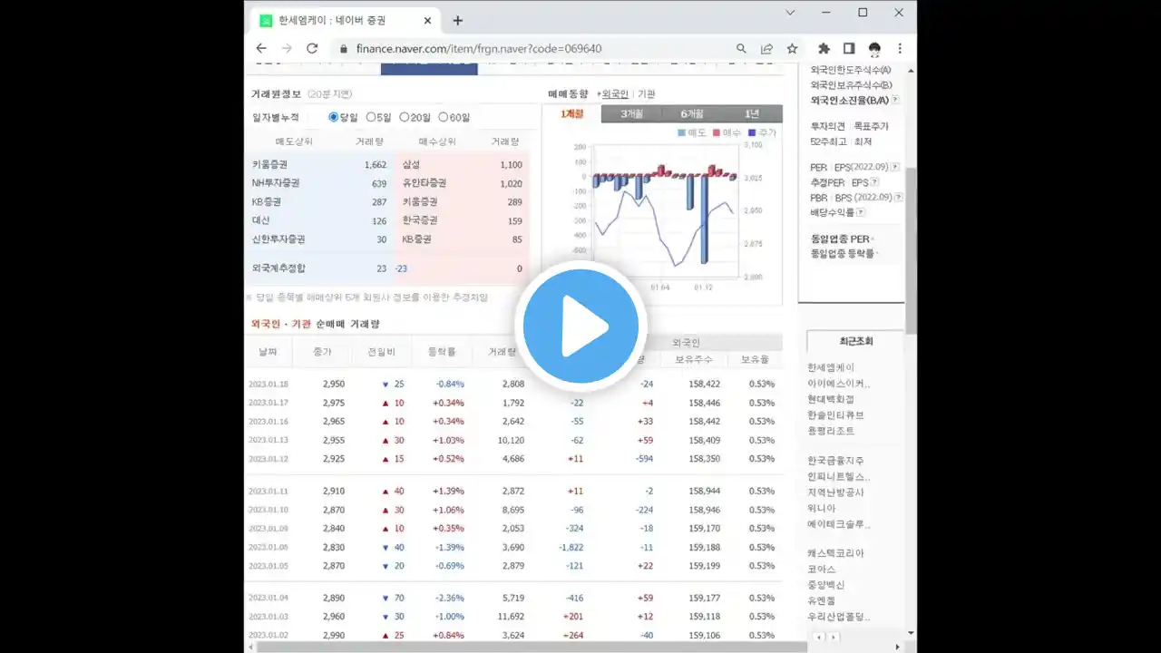Screen dimensions: 1161x653
Task: Click the 158,422 holdings value
Action: [x=705, y=384]
